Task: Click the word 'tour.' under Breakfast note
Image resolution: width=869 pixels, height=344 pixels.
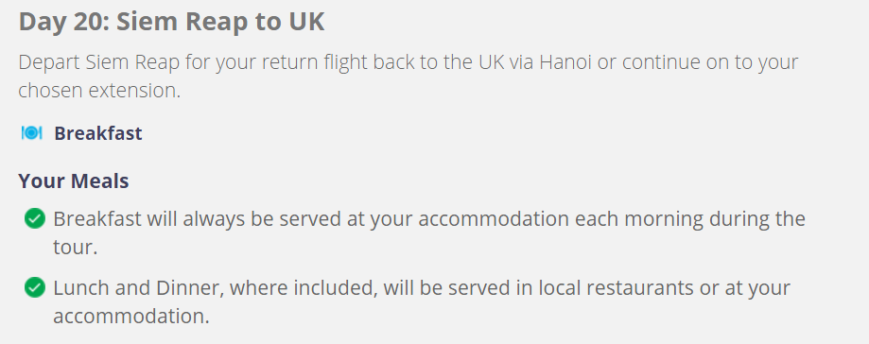Action: pyautogui.click(x=76, y=247)
